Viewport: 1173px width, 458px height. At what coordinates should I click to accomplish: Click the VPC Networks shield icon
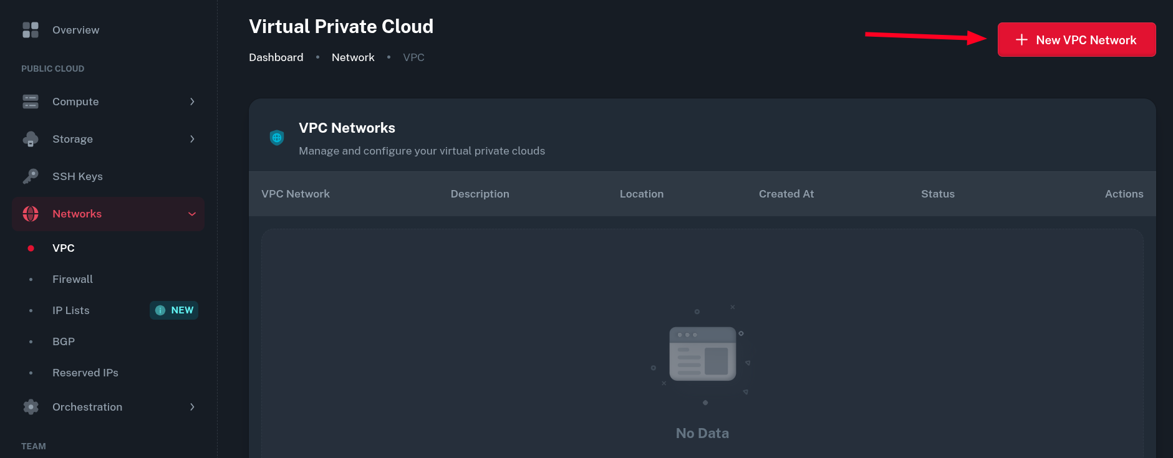point(277,138)
